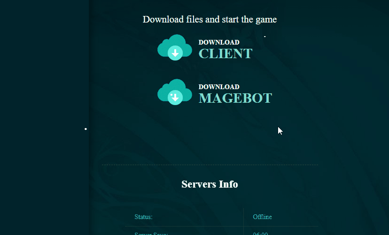Select the Servers Info heading

tap(210, 184)
